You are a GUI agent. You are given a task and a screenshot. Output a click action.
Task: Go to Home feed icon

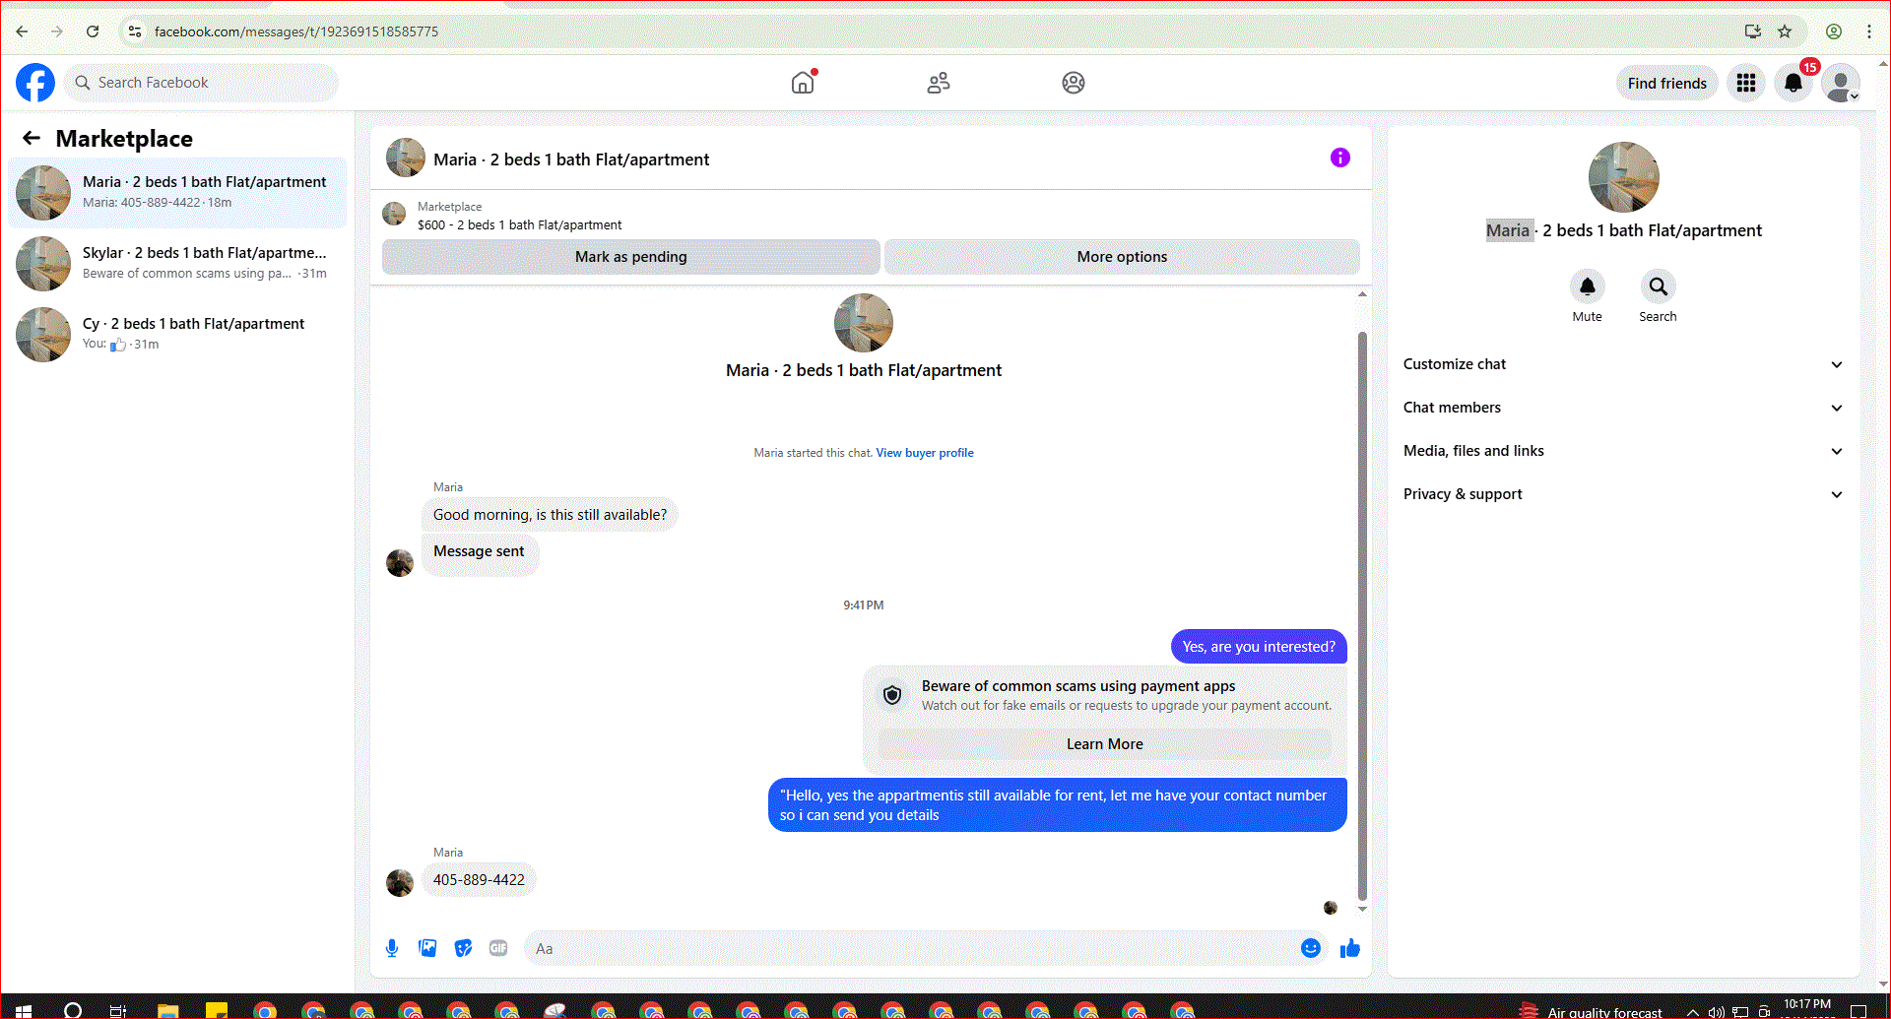(x=804, y=83)
